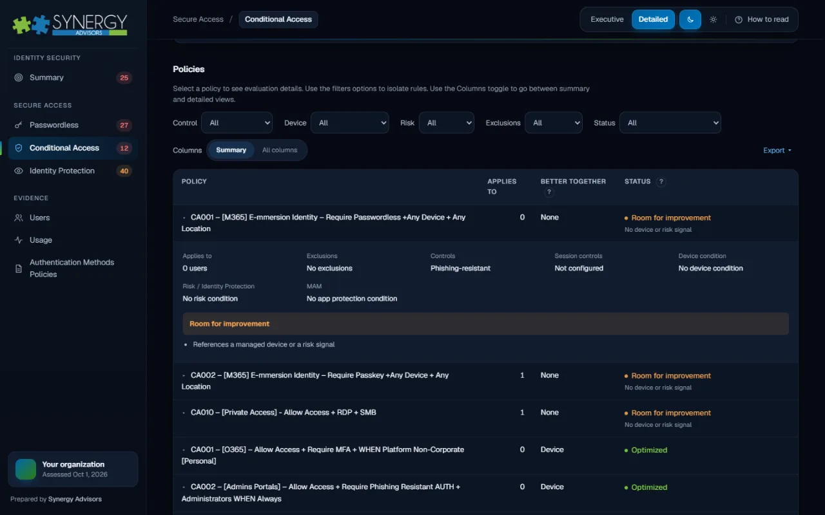Open the Control filter dropdown

237,123
